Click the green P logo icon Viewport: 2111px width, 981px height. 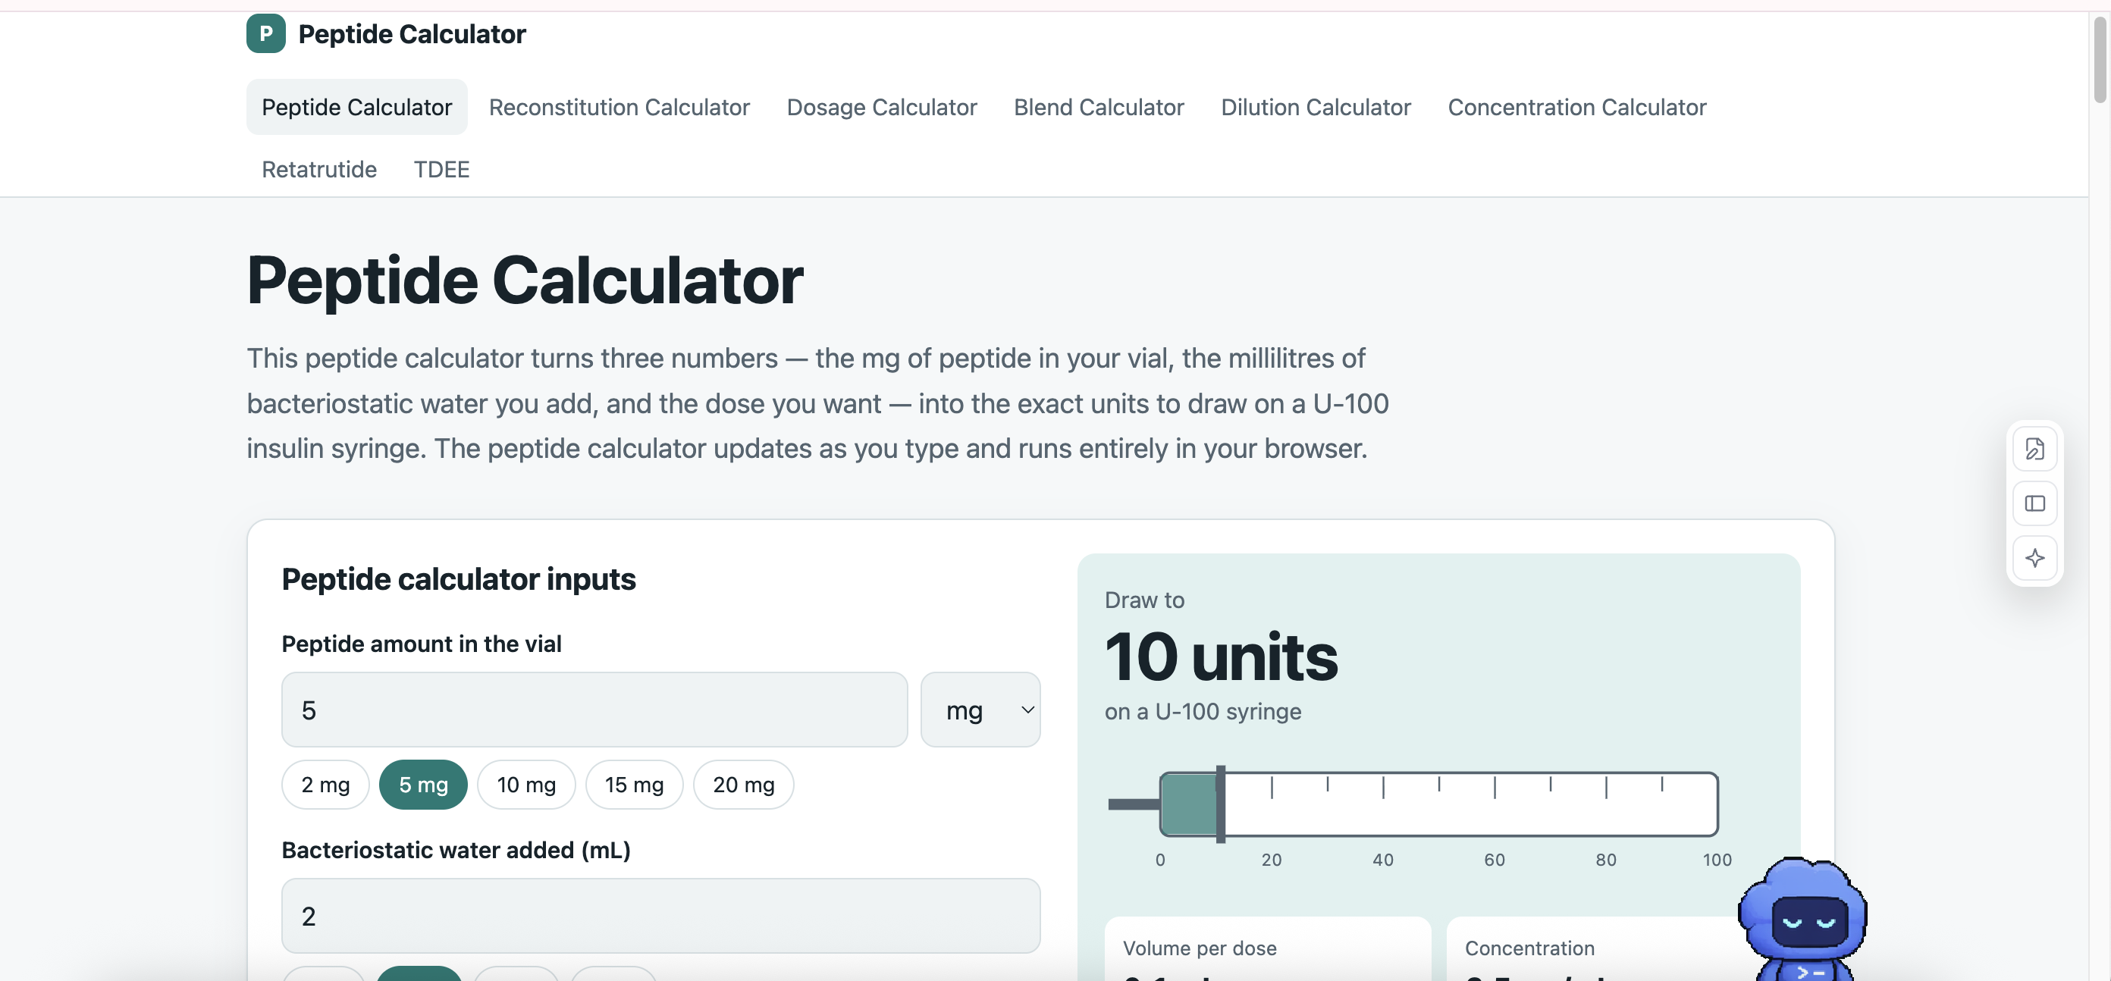[x=265, y=33]
